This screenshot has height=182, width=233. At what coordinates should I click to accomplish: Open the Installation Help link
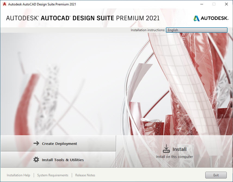pyautogui.click(x=18, y=175)
